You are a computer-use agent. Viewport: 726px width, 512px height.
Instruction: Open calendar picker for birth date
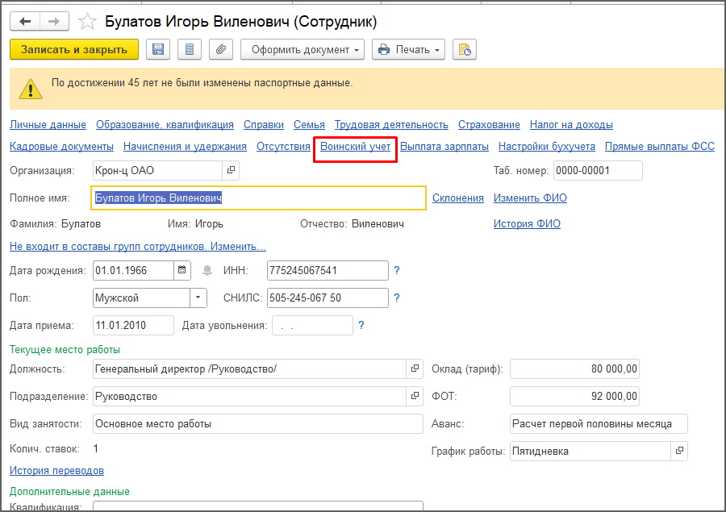[x=182, y=270]
